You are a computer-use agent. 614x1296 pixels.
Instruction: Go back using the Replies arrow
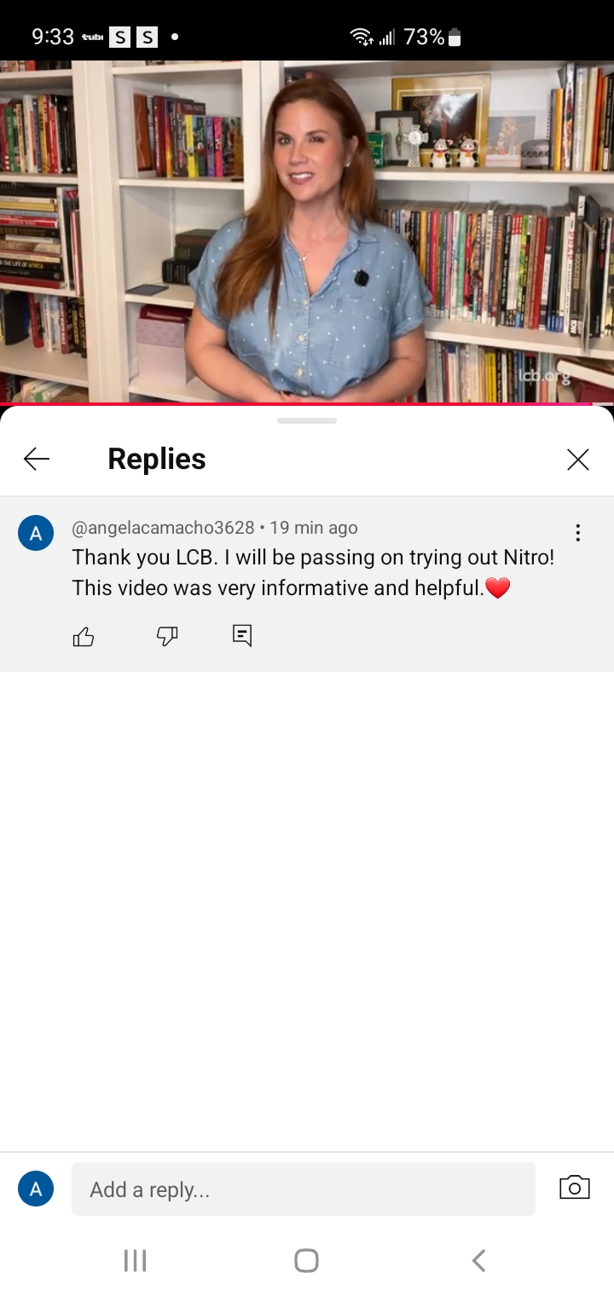pyautogui.click(x=37, y=460)
